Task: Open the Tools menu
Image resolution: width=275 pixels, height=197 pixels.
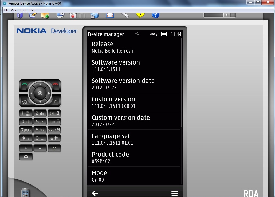Action: tap(24, 10)
